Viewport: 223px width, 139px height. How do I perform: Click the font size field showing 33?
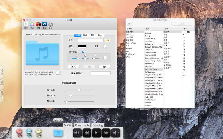pyautogui.click(x=188, y=32)
